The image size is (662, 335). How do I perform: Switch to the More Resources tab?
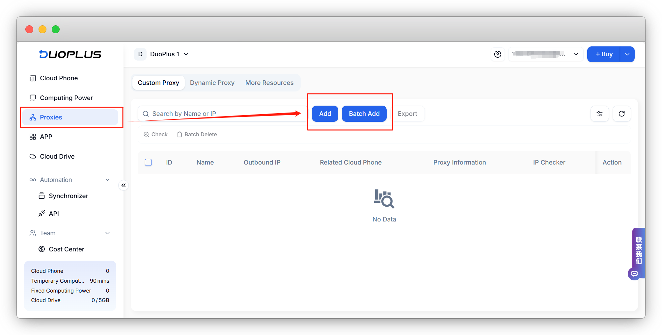tap(269, 83)
